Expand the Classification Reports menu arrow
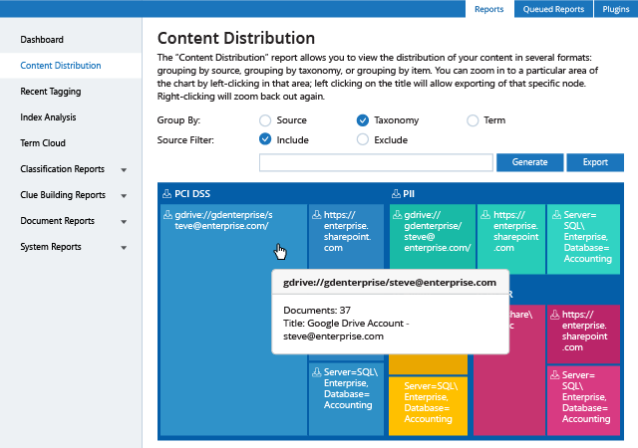Viewport: 638px width, 448px height. coord(124,170)
